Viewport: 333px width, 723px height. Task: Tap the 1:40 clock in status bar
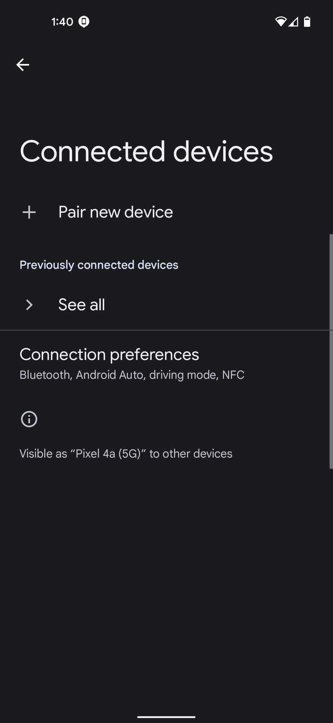[x=62, y=22]
